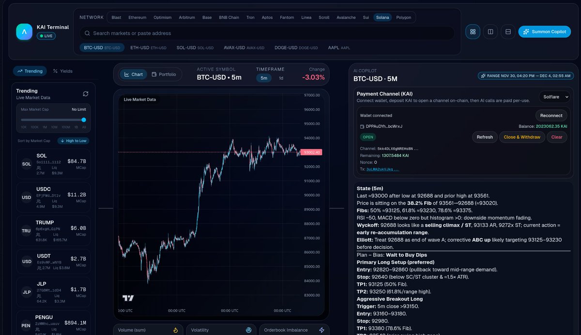Select the Ethereum network
The image size is (581, 335).
[138, 17]
